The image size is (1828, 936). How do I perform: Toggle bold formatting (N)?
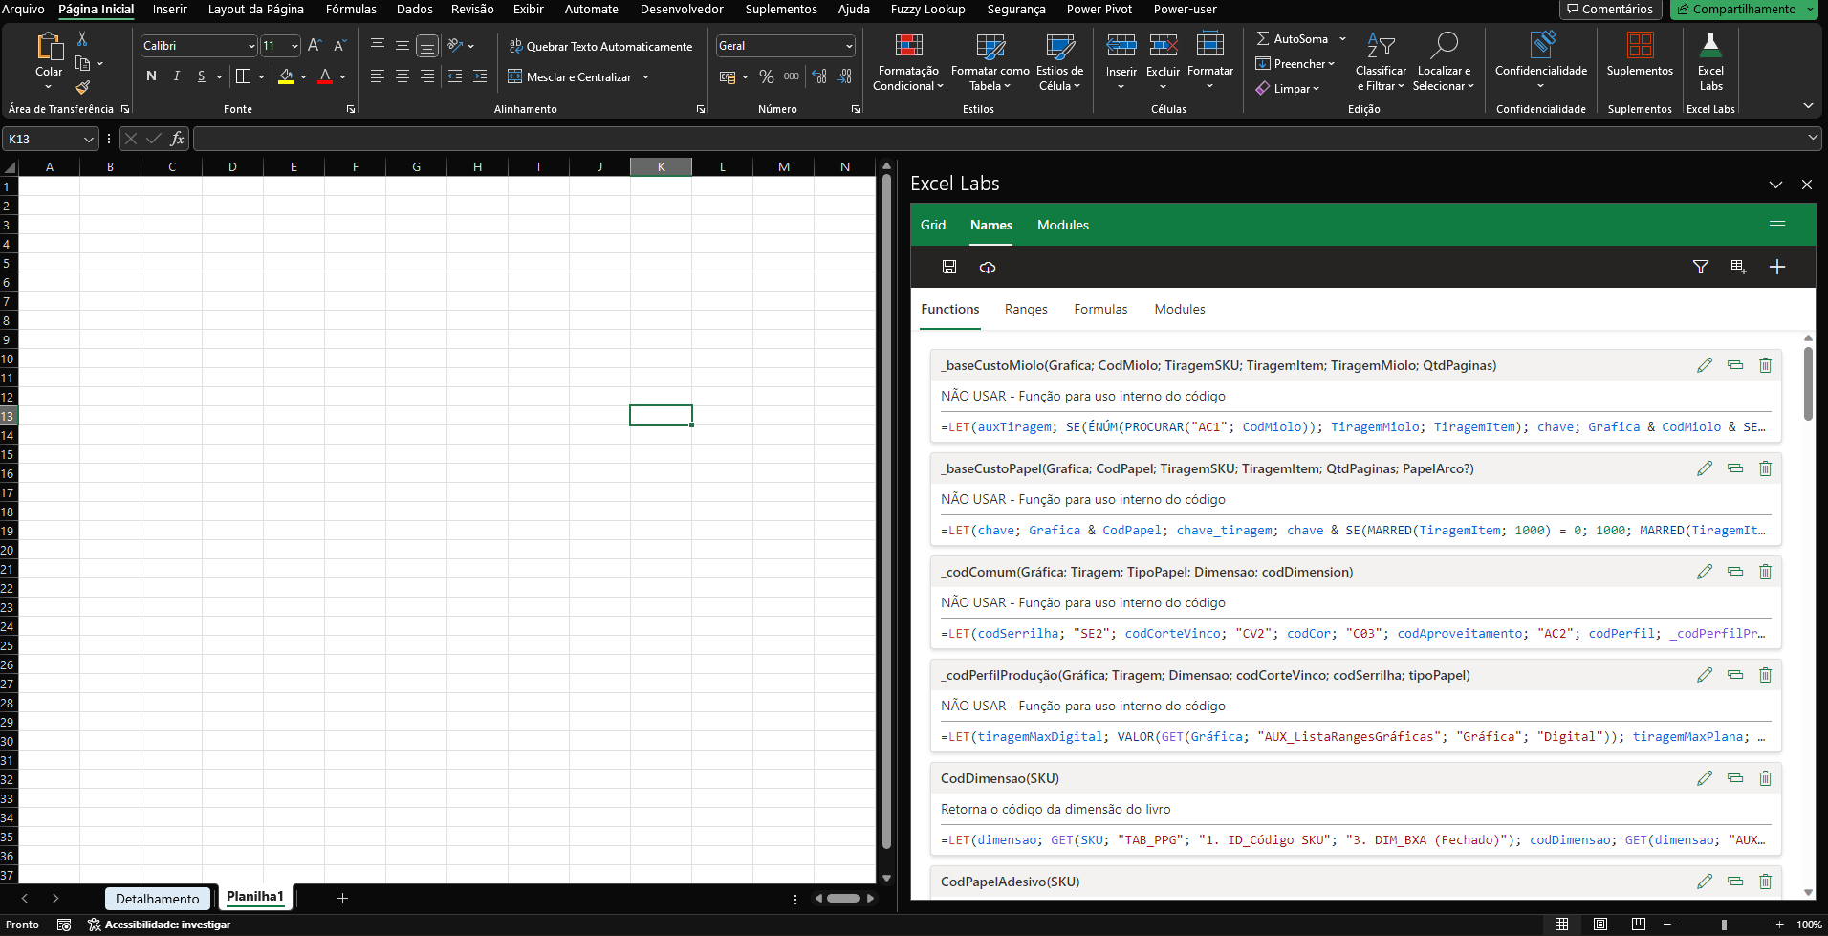(x=151, y=76)
